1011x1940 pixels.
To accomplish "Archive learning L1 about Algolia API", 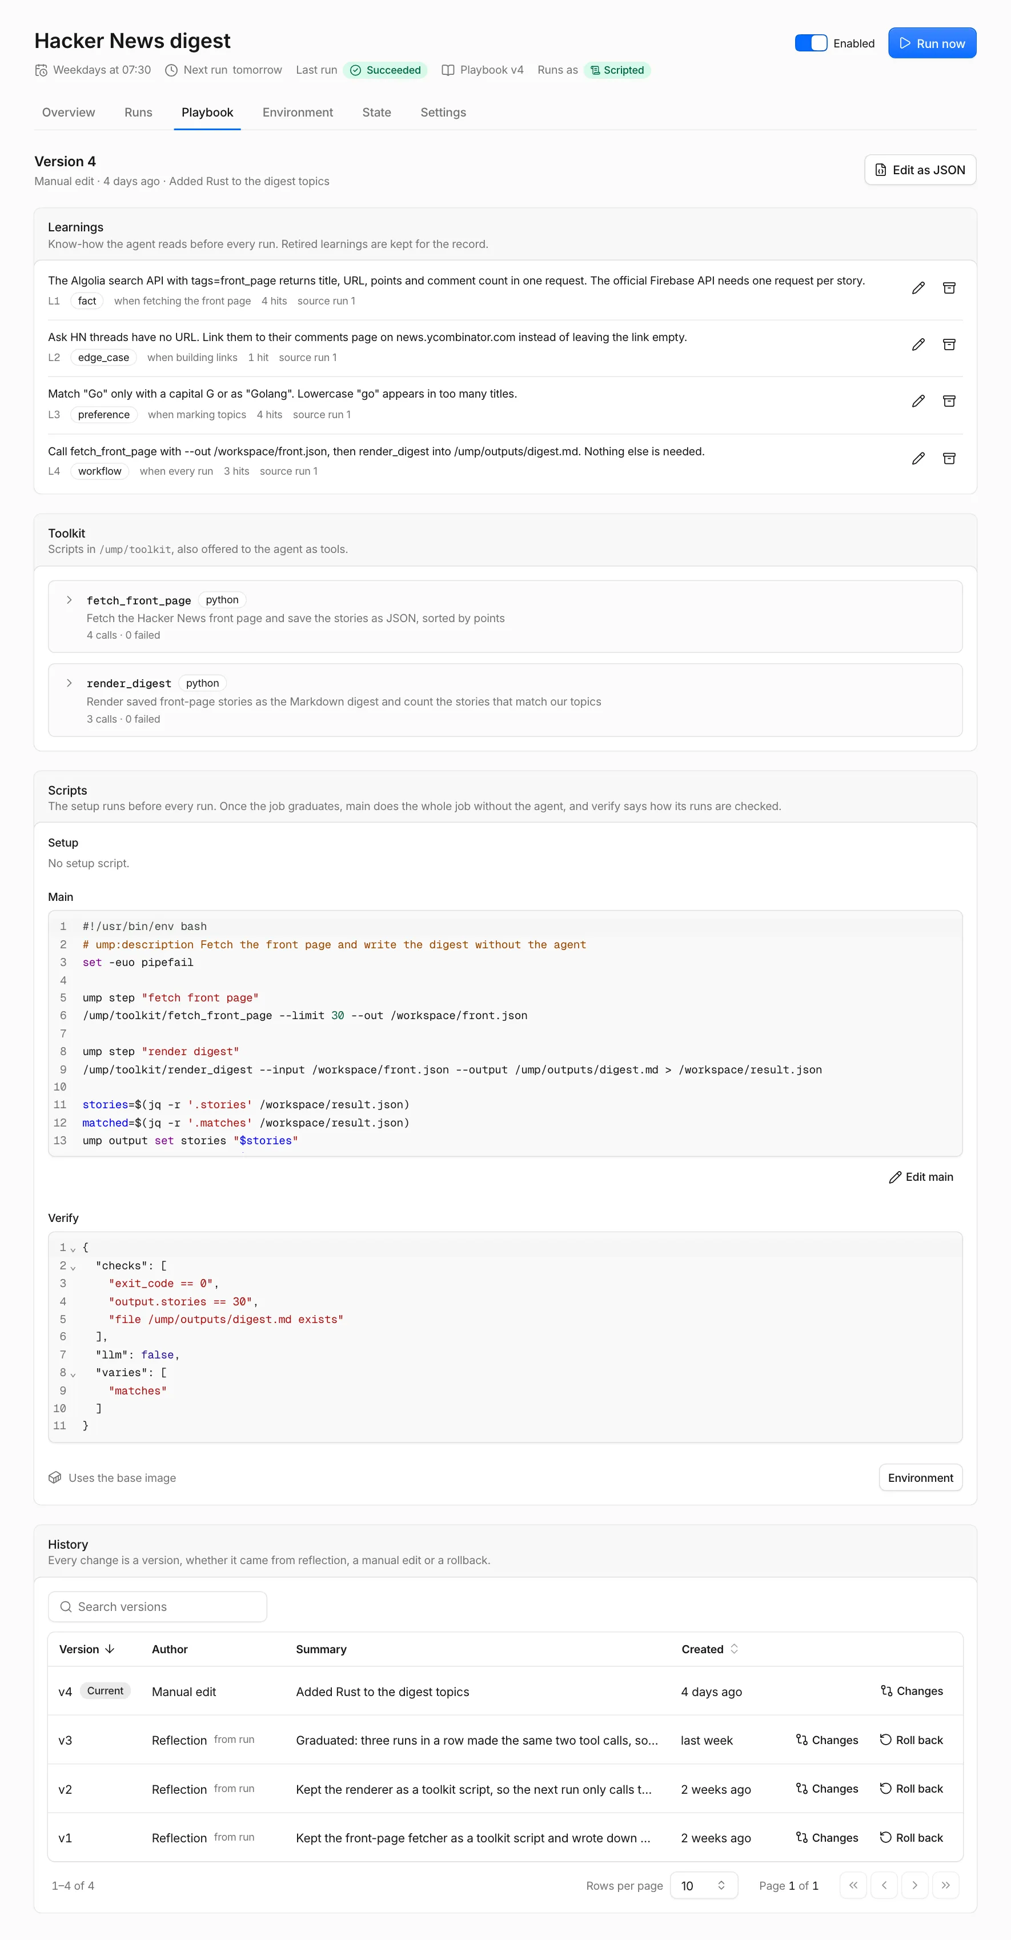I will (x=949, y=288).
